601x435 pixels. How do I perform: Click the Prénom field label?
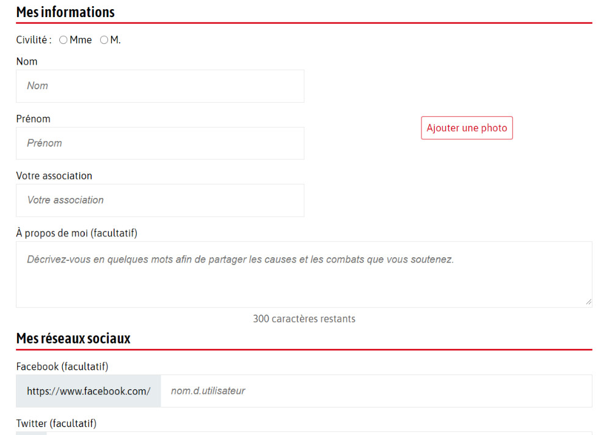[33, 119]
